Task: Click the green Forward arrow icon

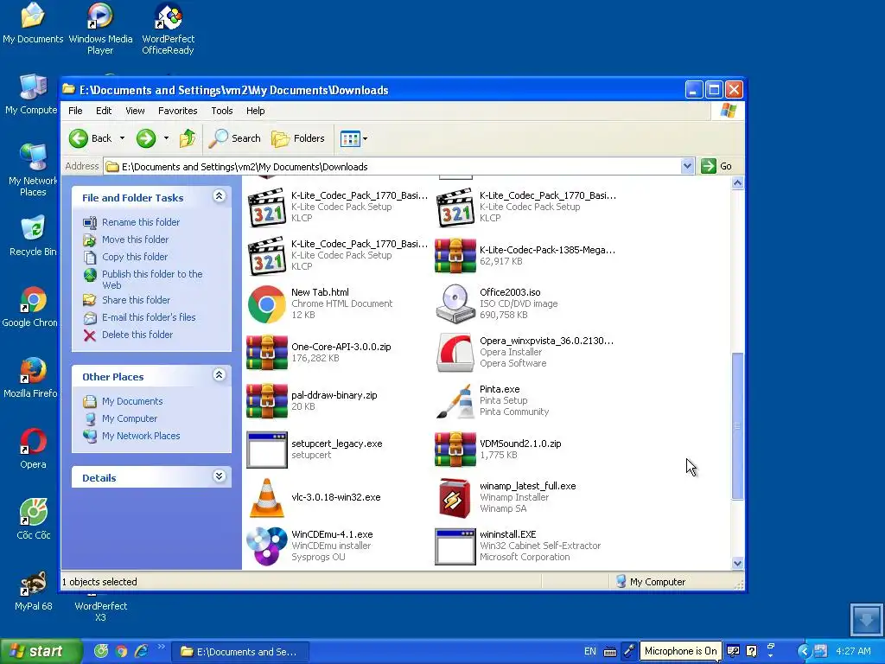Action: click(145, 138)
